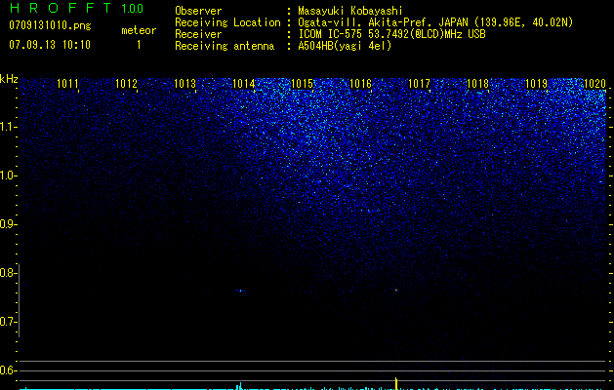Click the meteor count value 1
The image size is (614, 390).
pyautogui.click(x=139, y=45)
